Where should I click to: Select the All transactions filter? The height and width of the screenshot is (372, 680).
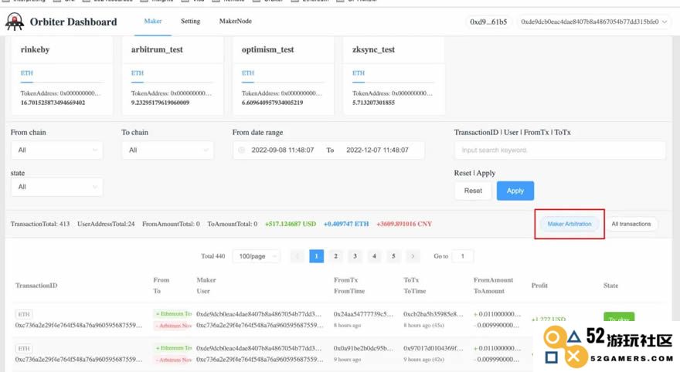coord(631,224)
